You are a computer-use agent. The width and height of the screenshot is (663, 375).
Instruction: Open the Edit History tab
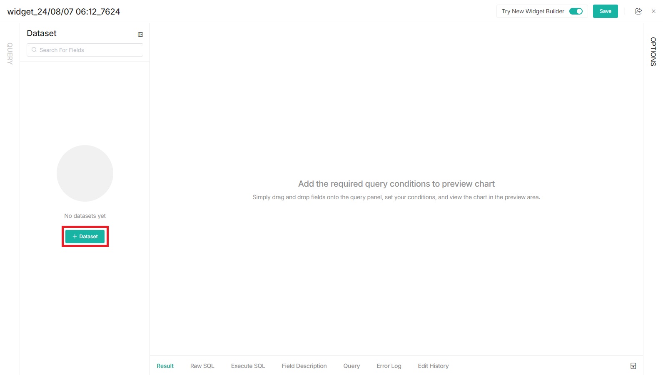[433, 366]
